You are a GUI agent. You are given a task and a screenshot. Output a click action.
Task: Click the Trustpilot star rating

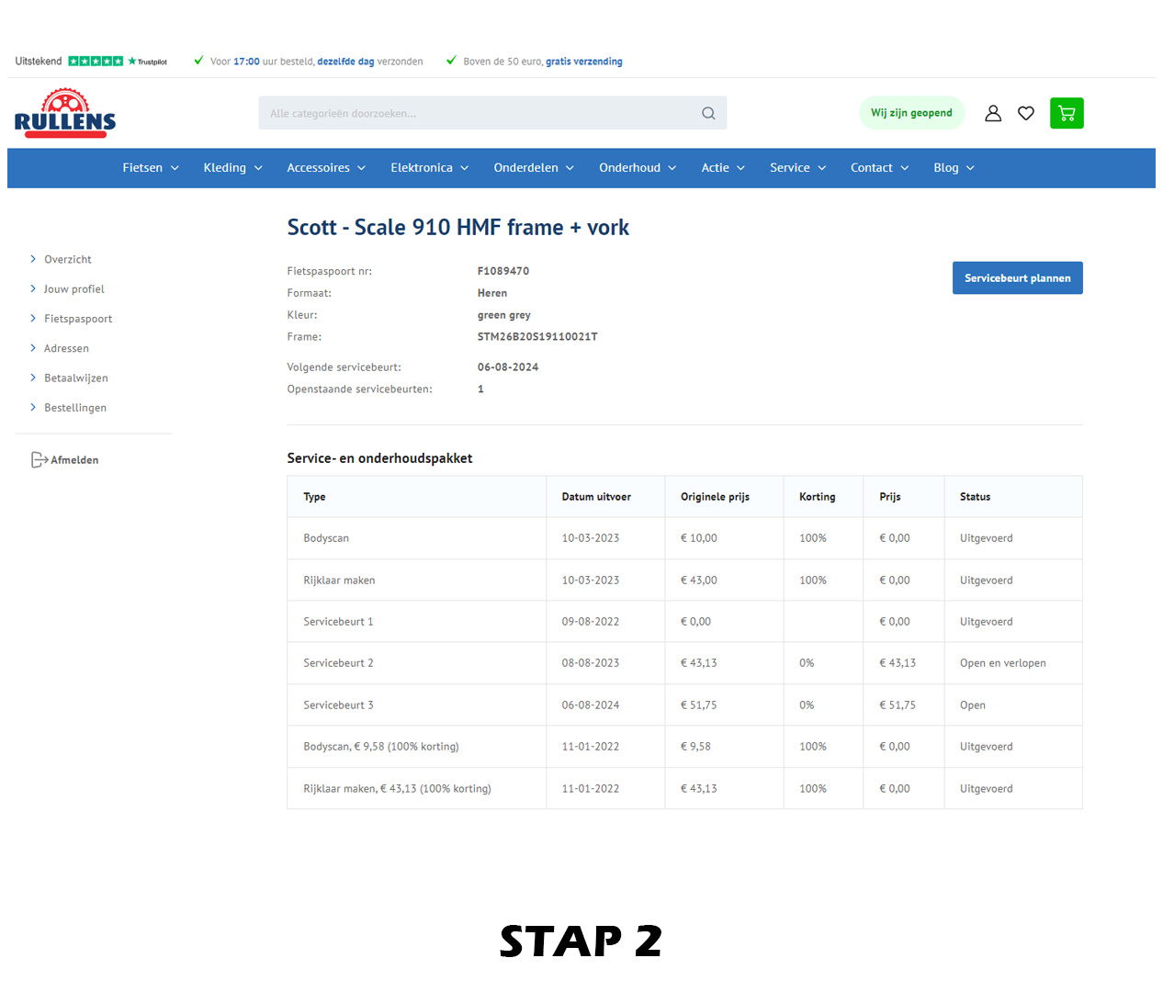click(x=96, y=62)
